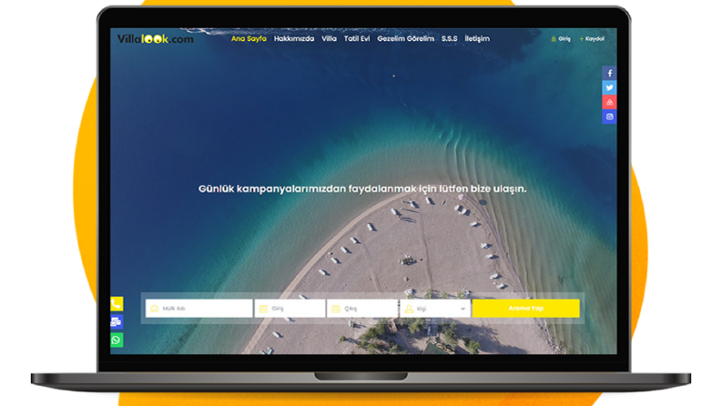The height and width of the screenshot is (406, 722).
Task: Open the Airbnb social link
Action: coord(609,102)
